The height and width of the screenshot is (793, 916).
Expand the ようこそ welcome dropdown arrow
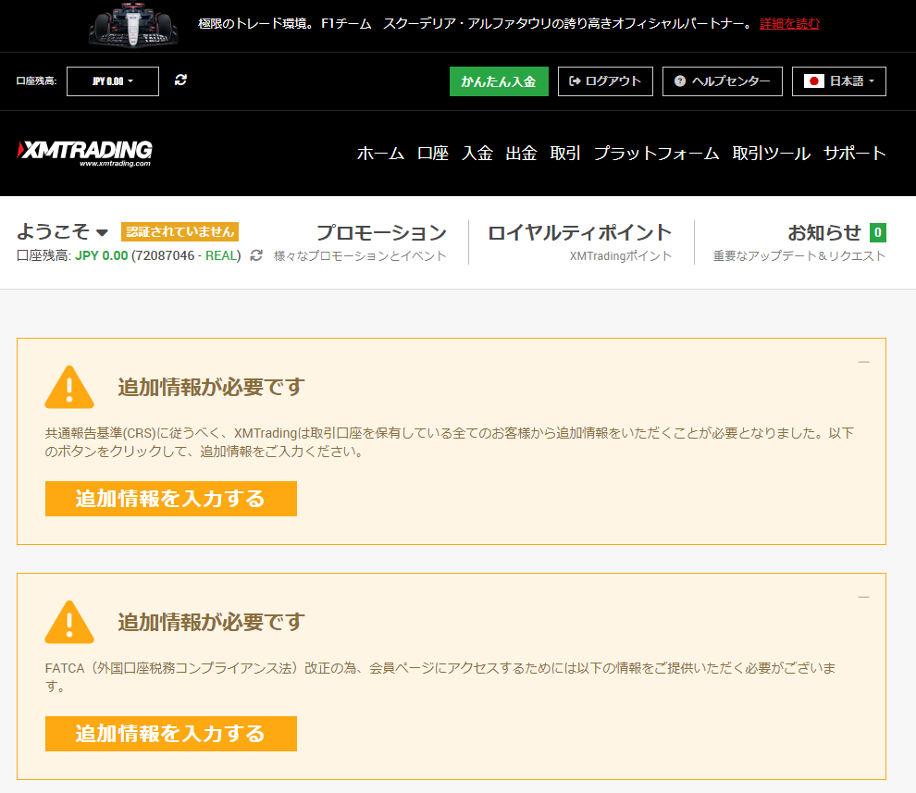pos(102,232)
